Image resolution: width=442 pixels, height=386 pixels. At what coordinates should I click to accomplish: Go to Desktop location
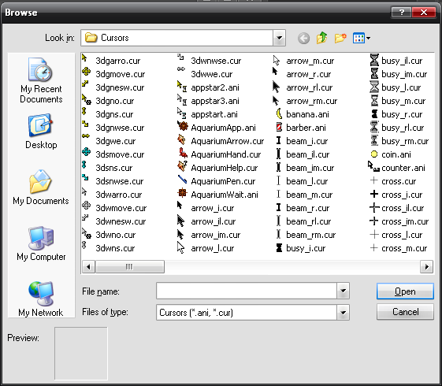[41, 132]
